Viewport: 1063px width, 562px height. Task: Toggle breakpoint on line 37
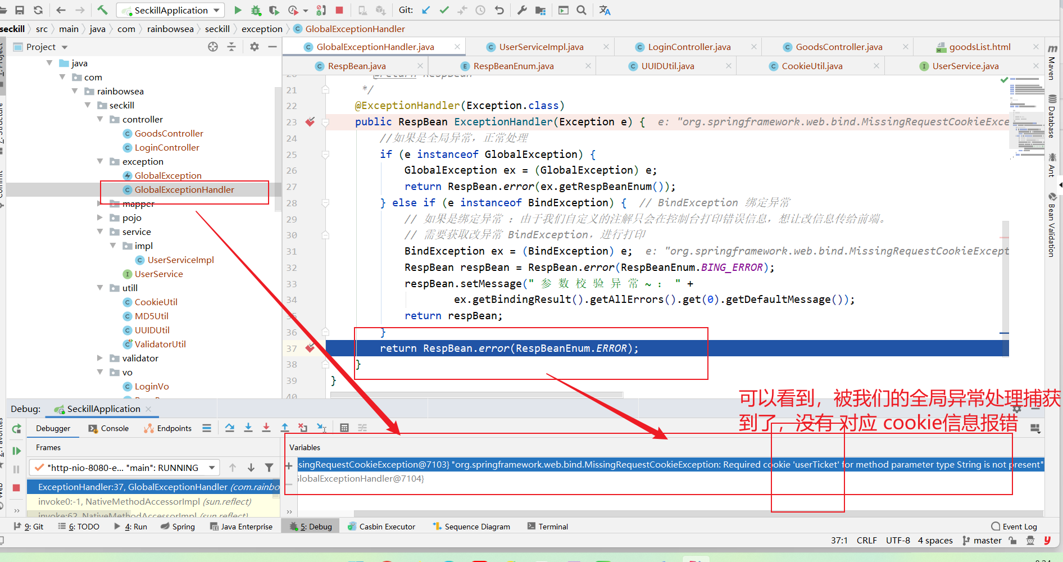click(310, 348)
